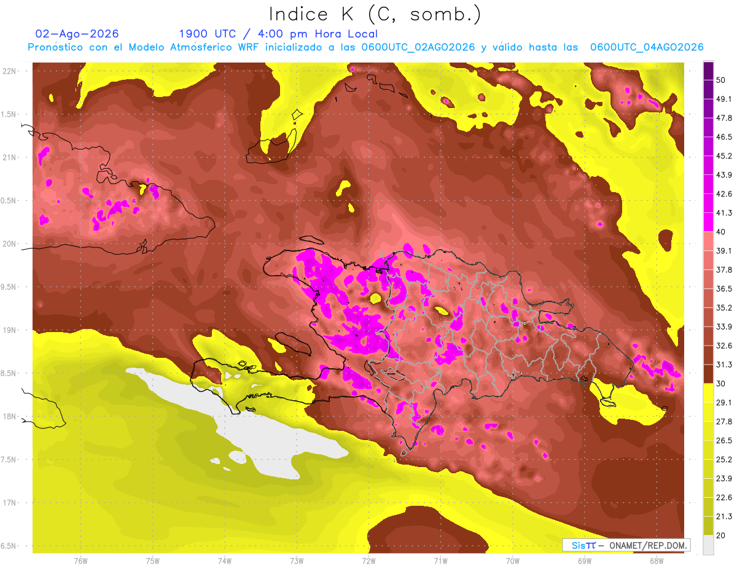Click longitude axis label '76W'
Viewport: 737px width, 569px height.
pos(80,561)
